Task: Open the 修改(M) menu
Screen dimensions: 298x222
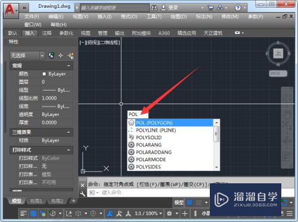Action: [x=230, y=17]
